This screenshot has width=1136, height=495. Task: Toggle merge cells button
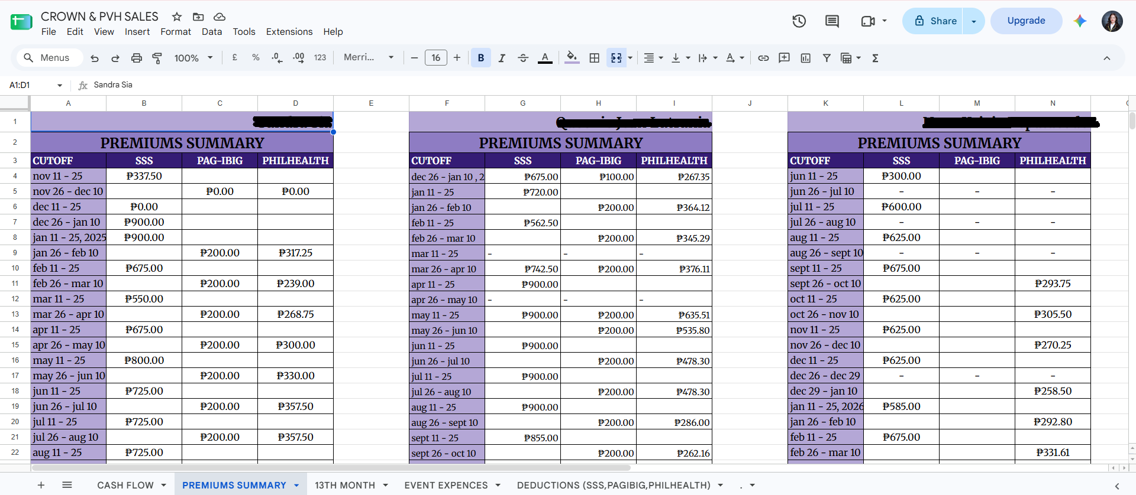click(x=616, y=58)
